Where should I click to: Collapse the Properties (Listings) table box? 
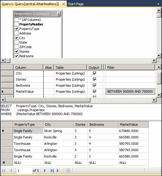point(59,14)
